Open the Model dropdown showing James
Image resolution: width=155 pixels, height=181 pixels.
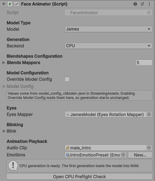pyautogui.click(x=108, y=29)
